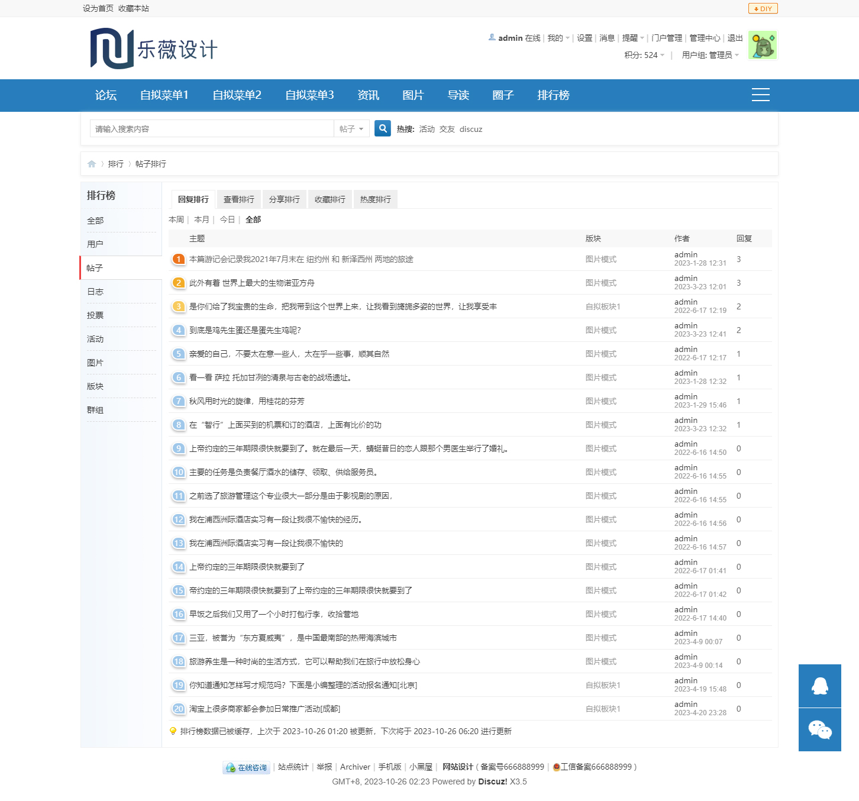Screen dimensions: 859x801
Task: Click the blue search magnifier button
Action: [x=382, y=128]
